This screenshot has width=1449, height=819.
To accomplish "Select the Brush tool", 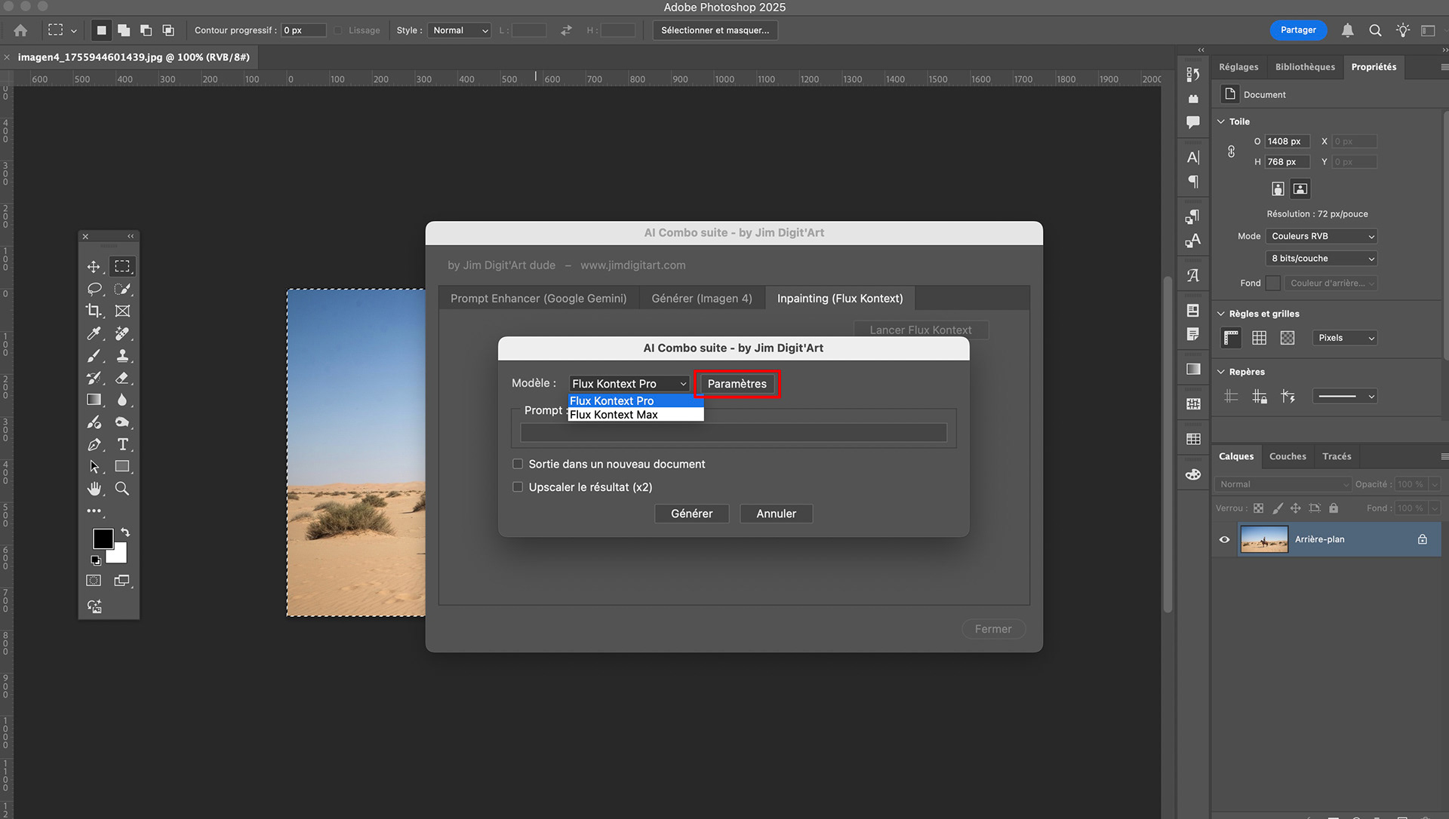I will (94, 356).
